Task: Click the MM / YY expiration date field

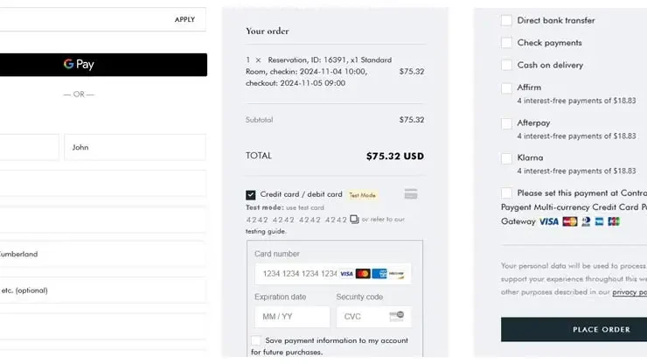Action: 292,317
